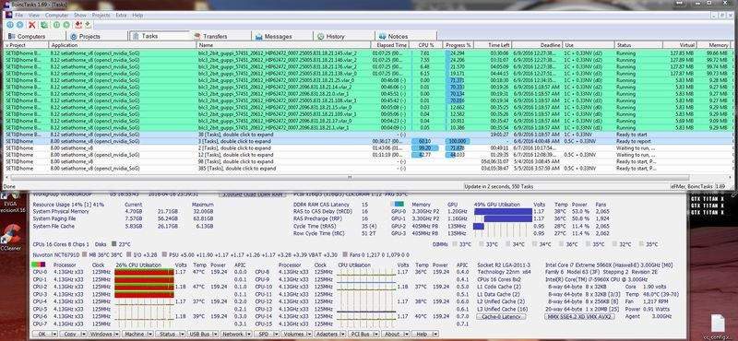This screenshot has width=738, height=341.
Task: Click the BoincTasks app icon beside File menu
Action: [9, 16]
